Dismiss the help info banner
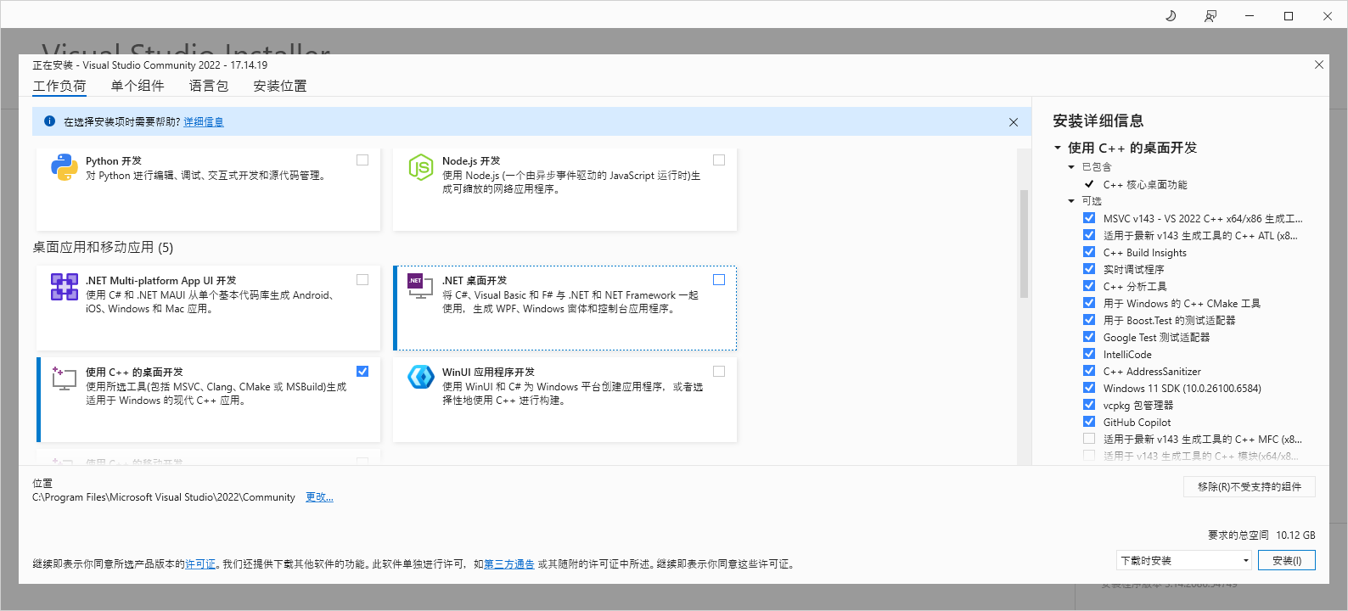The height and width of the screenshot is (611, 1348). tap(1013, 122)
